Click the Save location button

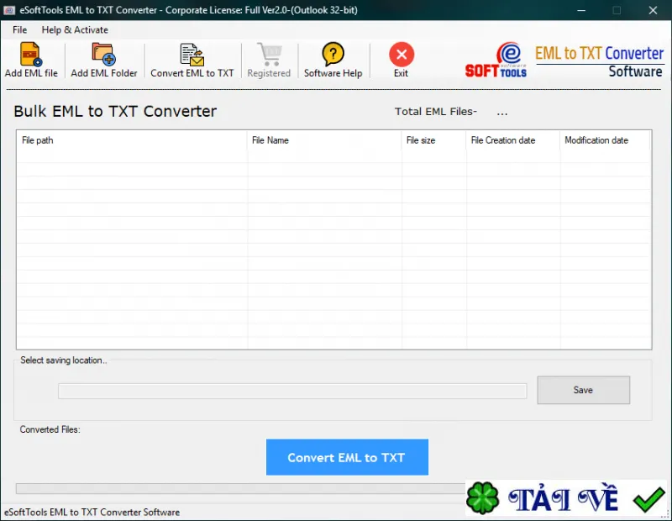[583, 390]
